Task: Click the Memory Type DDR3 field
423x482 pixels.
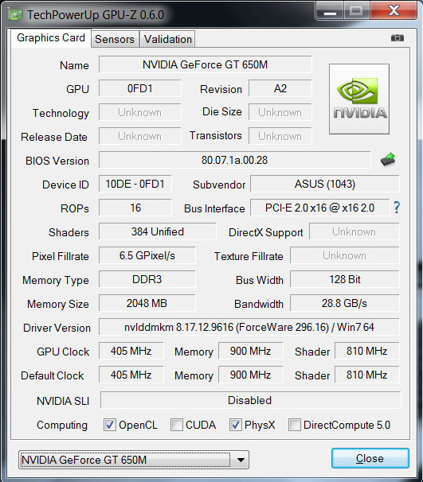Action: 147,279
